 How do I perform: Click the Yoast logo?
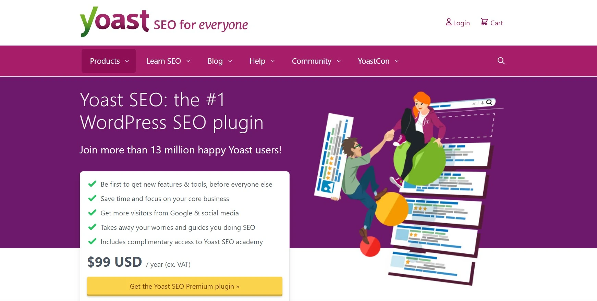pyautogui.click(x=114, y=22)
